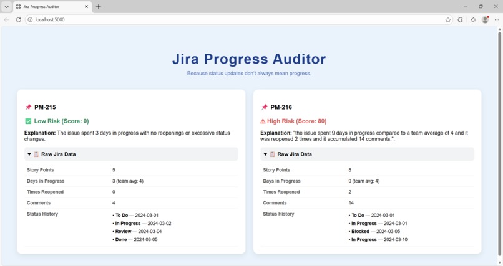
Task: Close the Jira Progress Auditor tab
Action: 86,6
